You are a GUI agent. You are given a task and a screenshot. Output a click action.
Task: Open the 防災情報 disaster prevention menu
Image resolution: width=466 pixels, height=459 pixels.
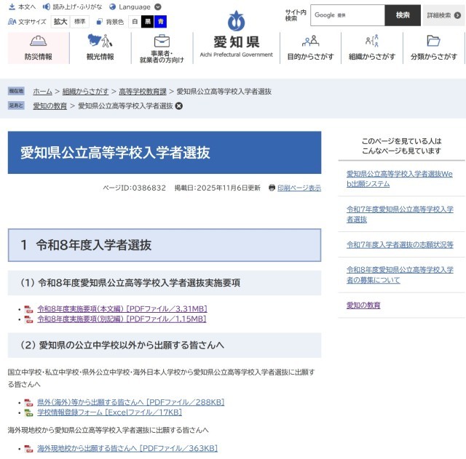click(x=38, y=48)
